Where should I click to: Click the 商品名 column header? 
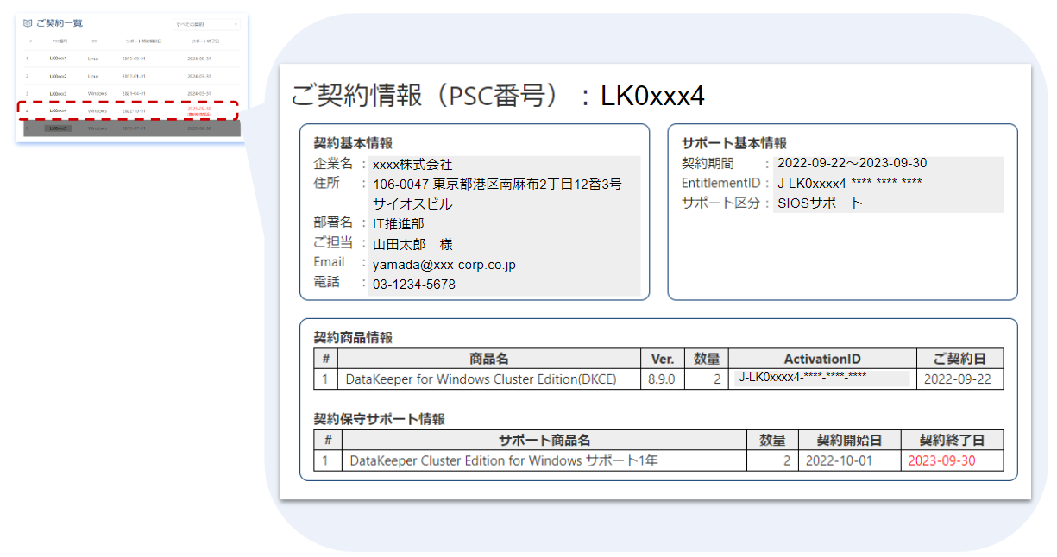tap(488, 359)
